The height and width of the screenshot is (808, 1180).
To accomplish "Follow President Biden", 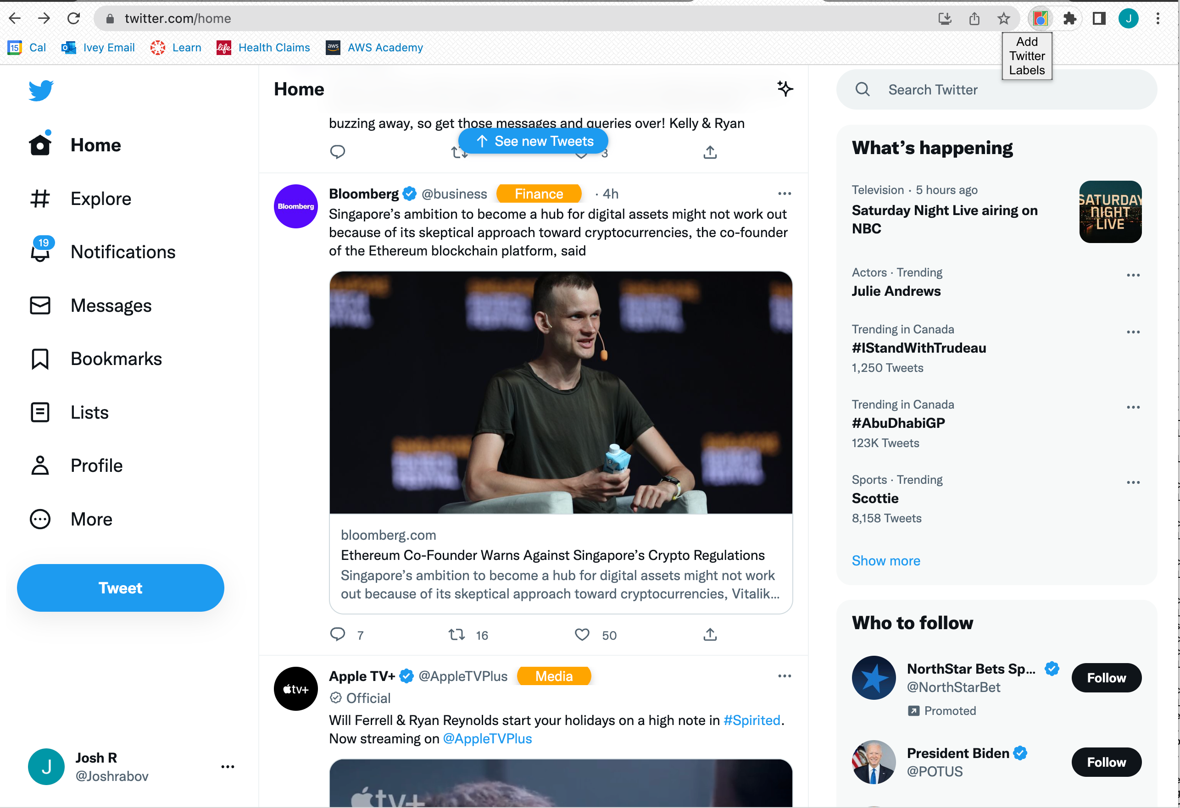I will coord(1106,762).
